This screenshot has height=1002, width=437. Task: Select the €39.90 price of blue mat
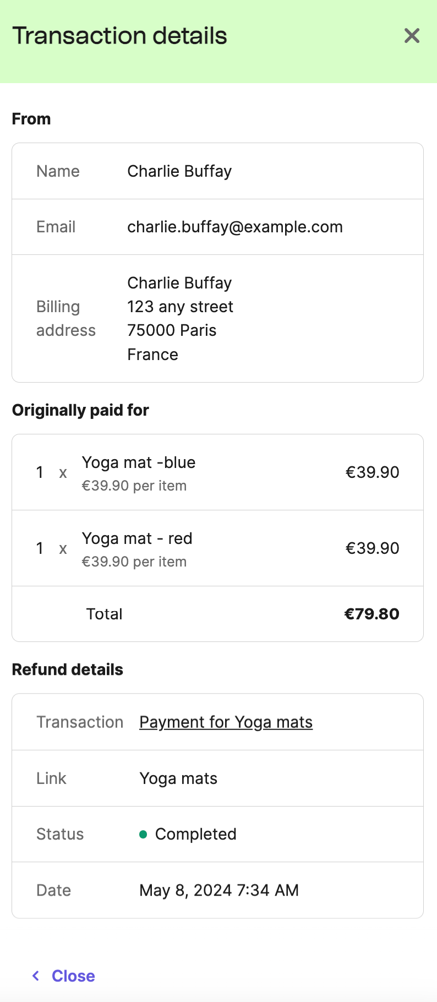click(372, 472)
